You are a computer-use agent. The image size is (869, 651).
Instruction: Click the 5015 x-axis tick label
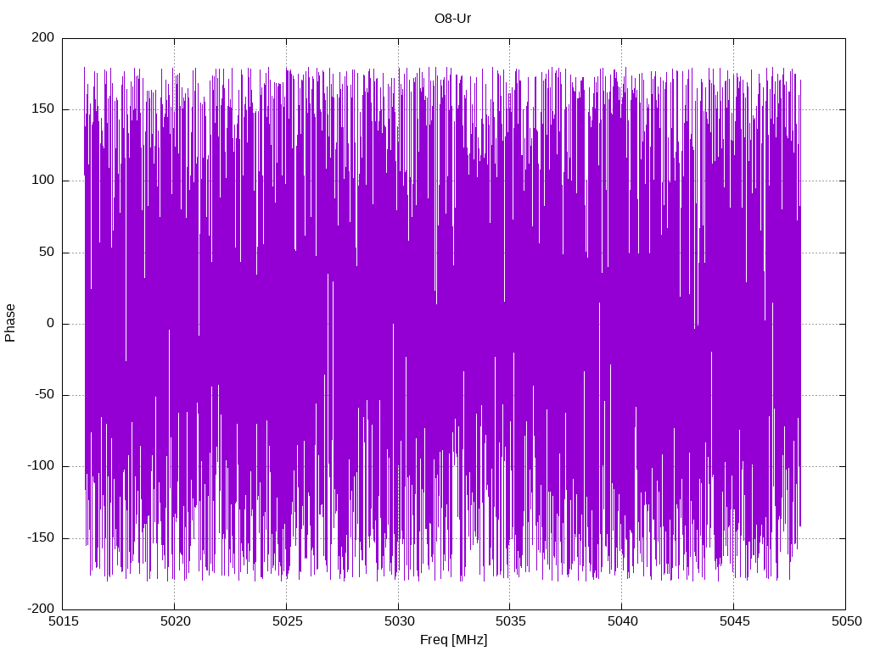(63, 621)
